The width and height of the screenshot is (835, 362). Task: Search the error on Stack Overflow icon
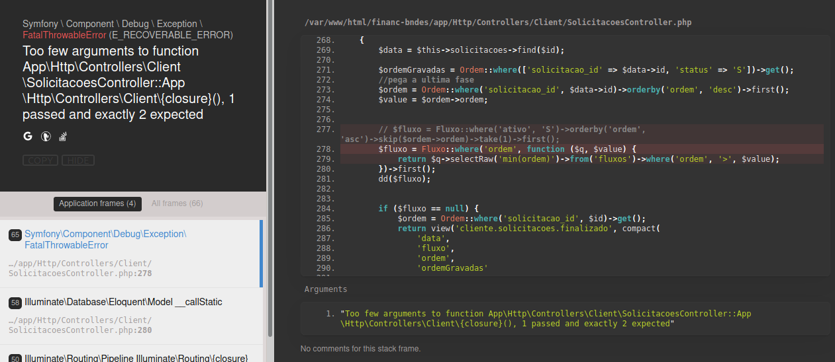coord(64,137)
